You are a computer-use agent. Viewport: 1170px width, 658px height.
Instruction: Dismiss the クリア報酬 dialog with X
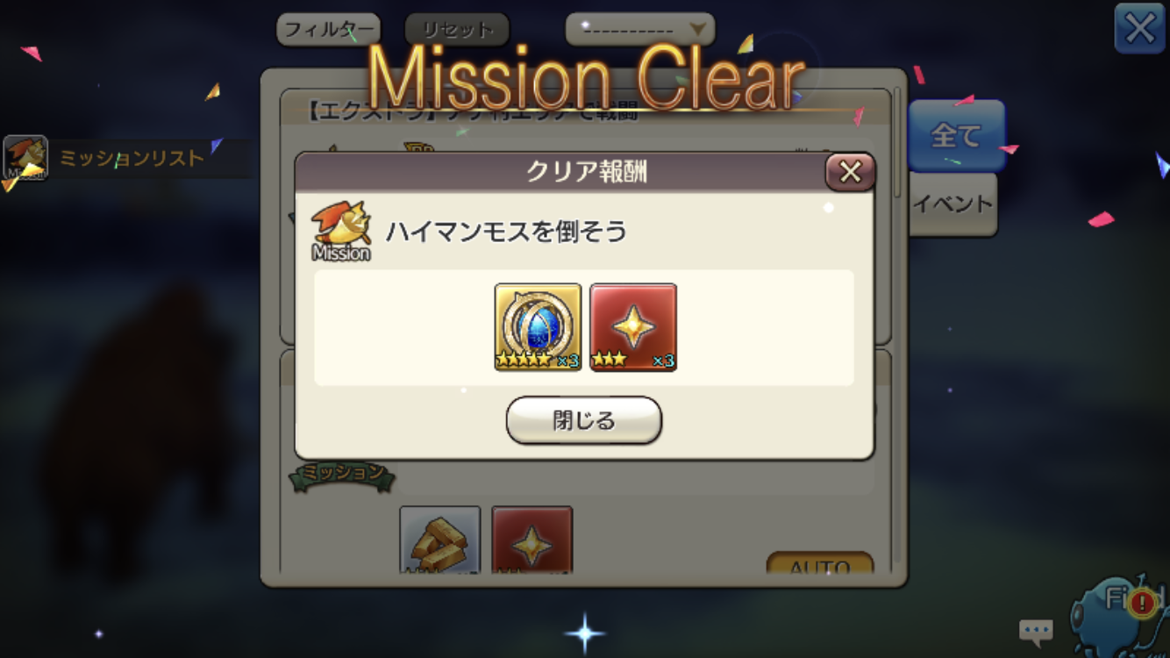point(850,172)
